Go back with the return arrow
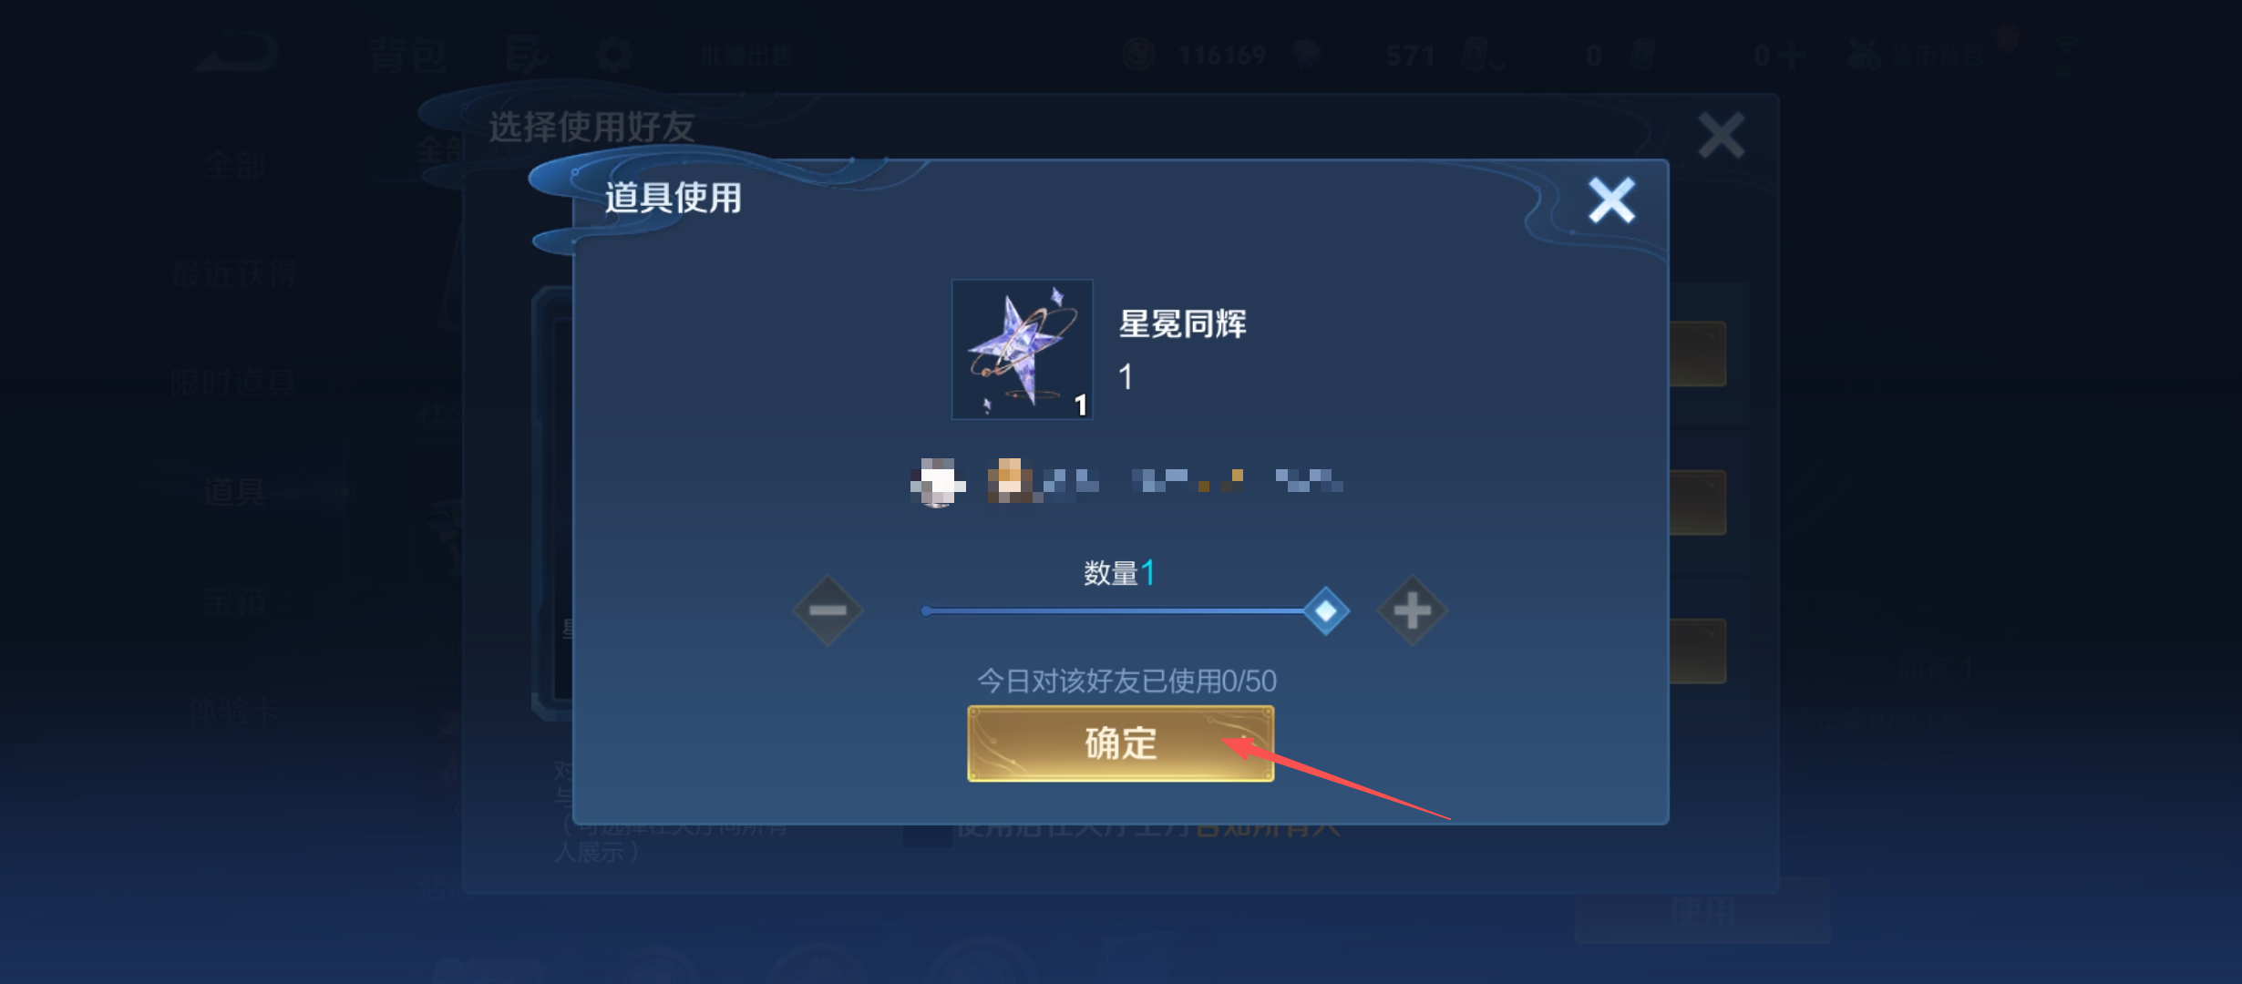Viewport: 2242px width, 984px height. coord(236,54)
